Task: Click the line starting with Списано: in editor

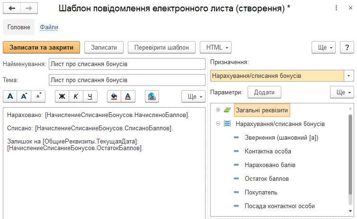Action: [90, 128]
